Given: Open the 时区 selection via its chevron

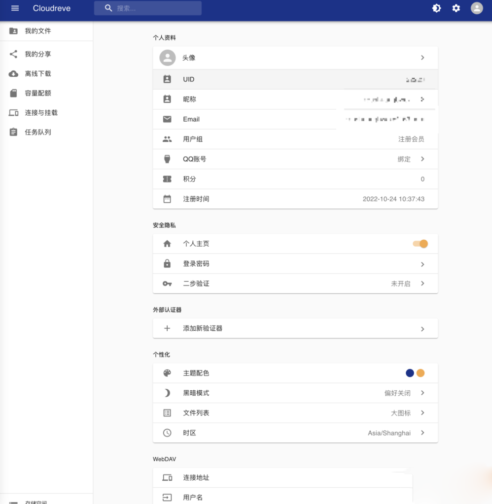Looking at the screenshot, I should coord(422,433).
